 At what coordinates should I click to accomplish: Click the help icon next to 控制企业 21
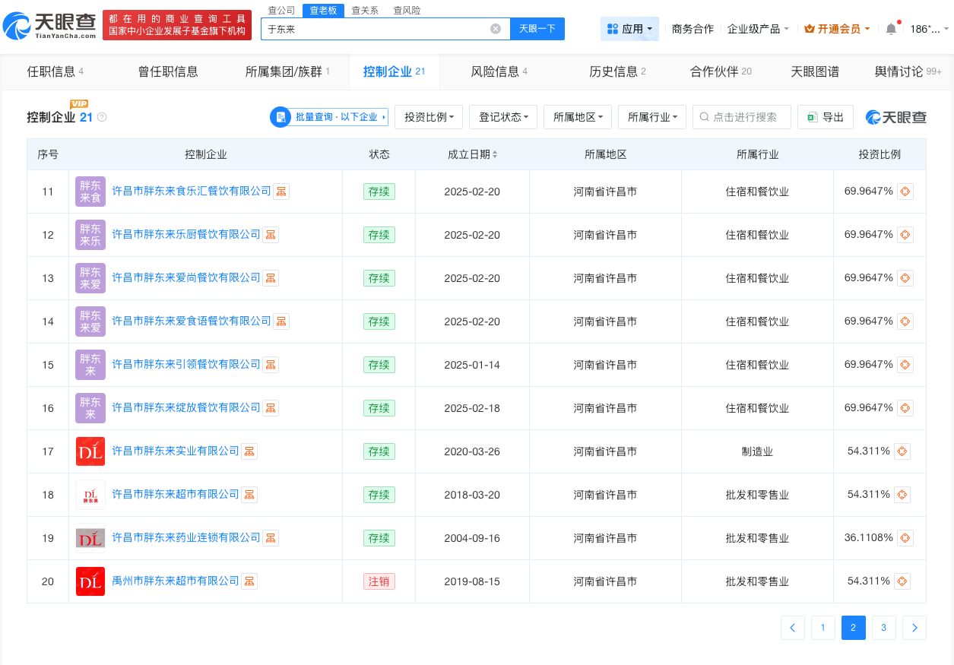[x=102, y=118]
